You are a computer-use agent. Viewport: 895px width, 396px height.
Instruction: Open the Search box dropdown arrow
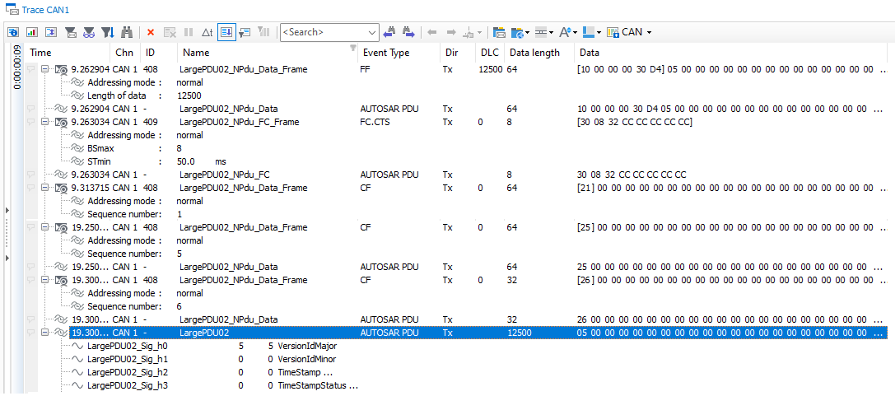tap(373, 33)
